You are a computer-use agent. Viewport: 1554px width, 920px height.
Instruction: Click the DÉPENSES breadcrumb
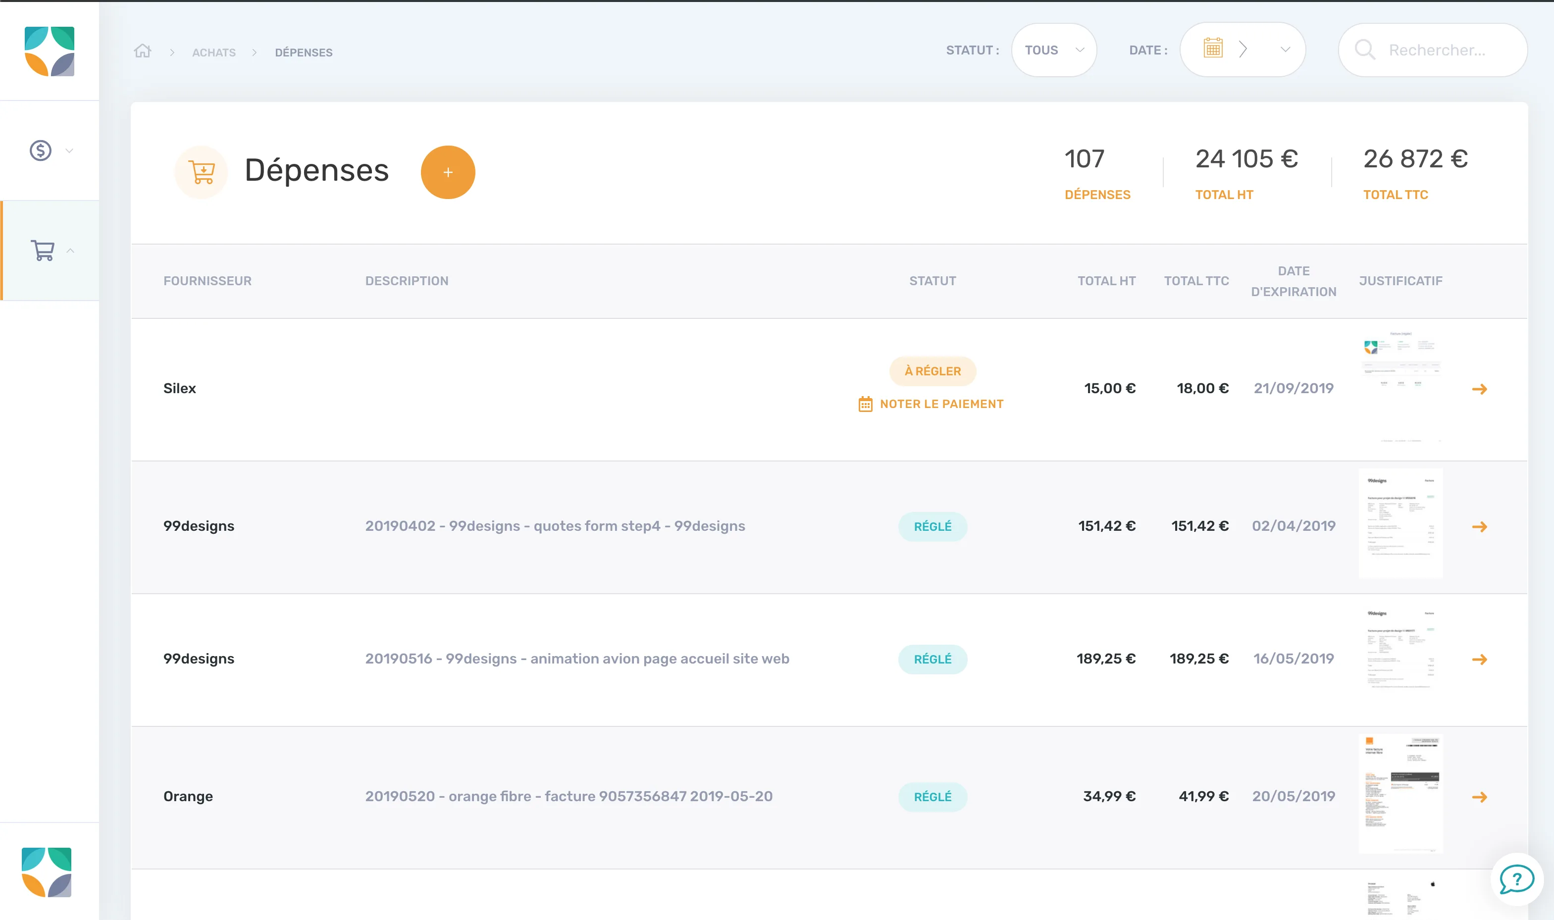tap(304, 52)
